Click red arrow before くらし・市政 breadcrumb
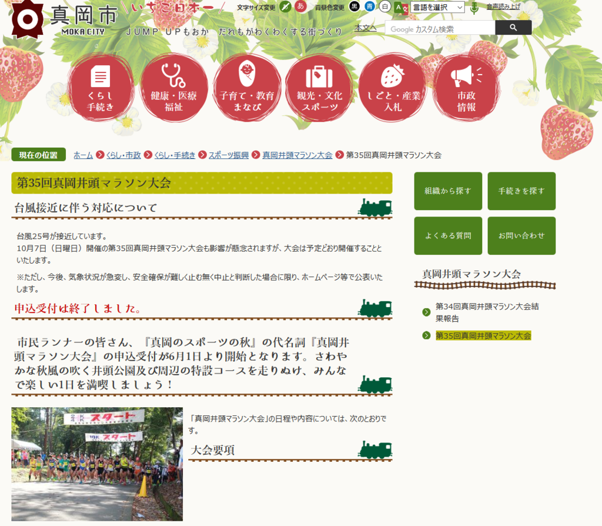 click(100, 155)
